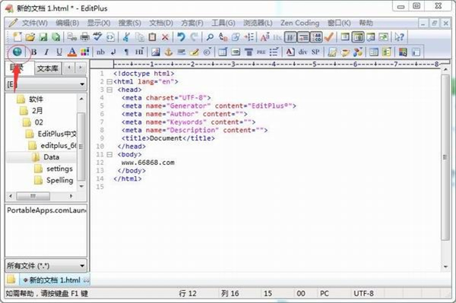Collapse the body tag fold marker

click(x=109, y=155)
